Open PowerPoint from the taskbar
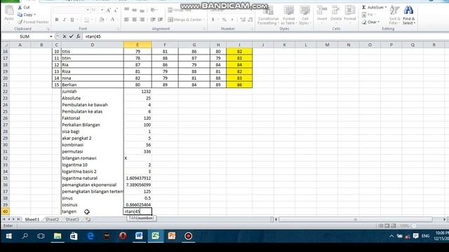Image resolution: width=449 pixels, height=252 pixels. 172,236
